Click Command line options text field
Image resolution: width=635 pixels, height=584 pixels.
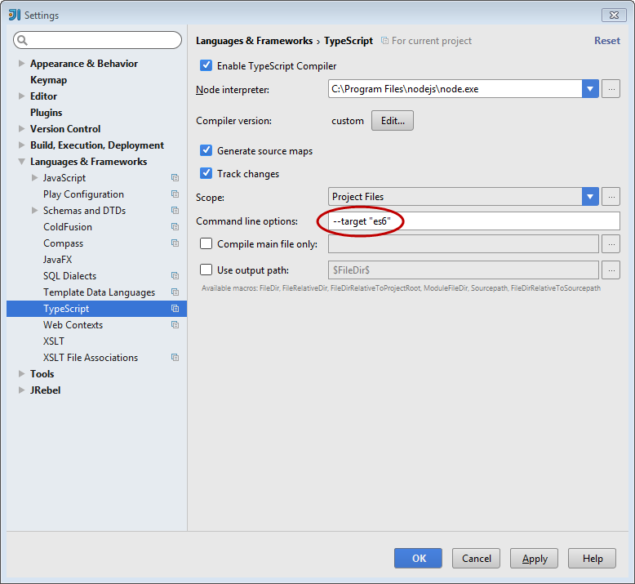[x=474, y=221]
